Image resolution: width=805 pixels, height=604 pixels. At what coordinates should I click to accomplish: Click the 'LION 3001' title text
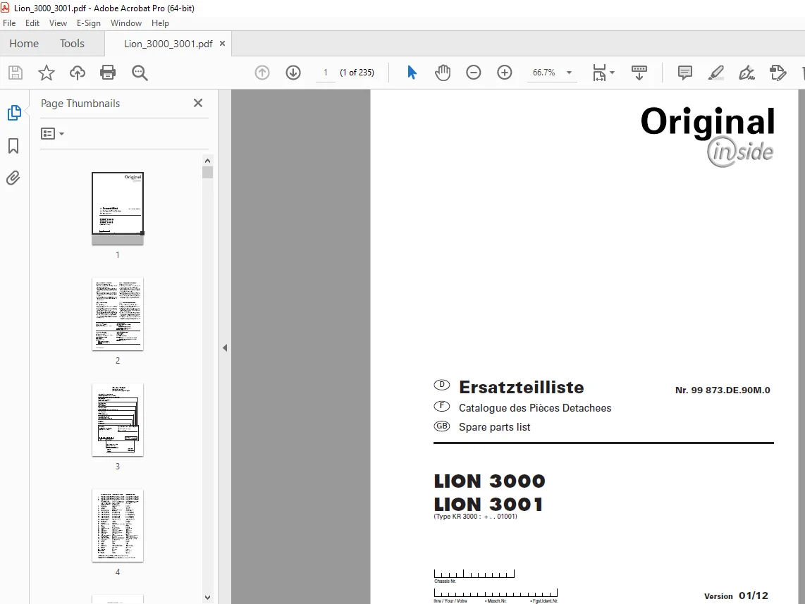488,505
